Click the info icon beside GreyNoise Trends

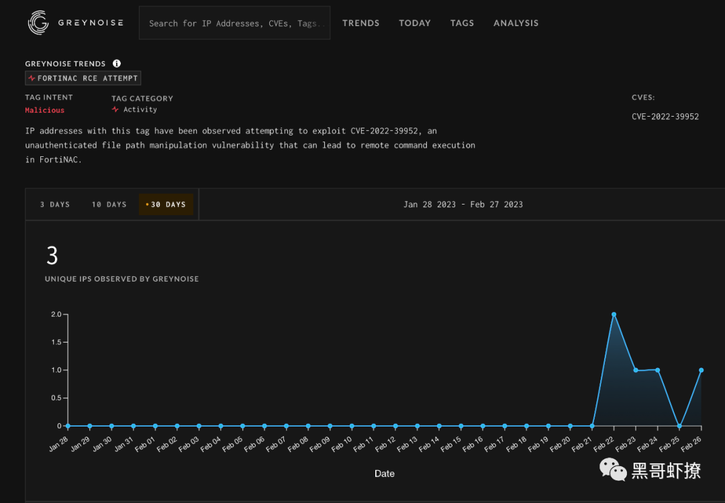[x=117, y=63]
